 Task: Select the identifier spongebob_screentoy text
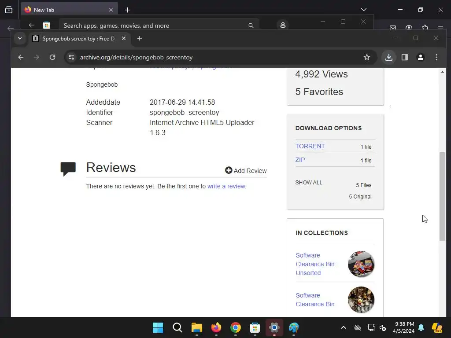coord(185,112)
